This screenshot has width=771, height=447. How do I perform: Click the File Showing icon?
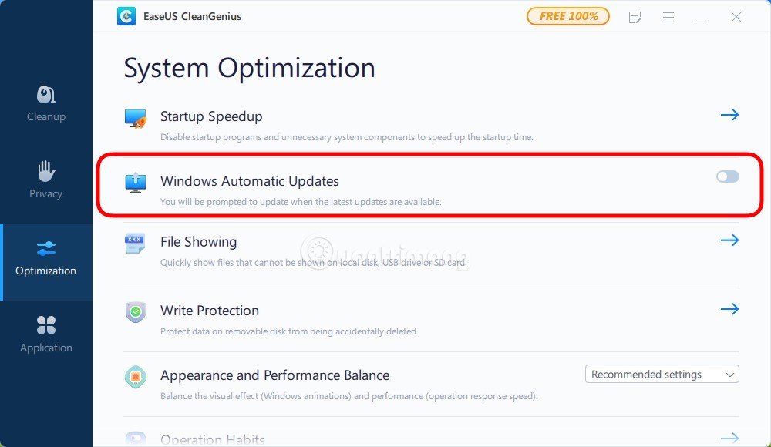136,241
